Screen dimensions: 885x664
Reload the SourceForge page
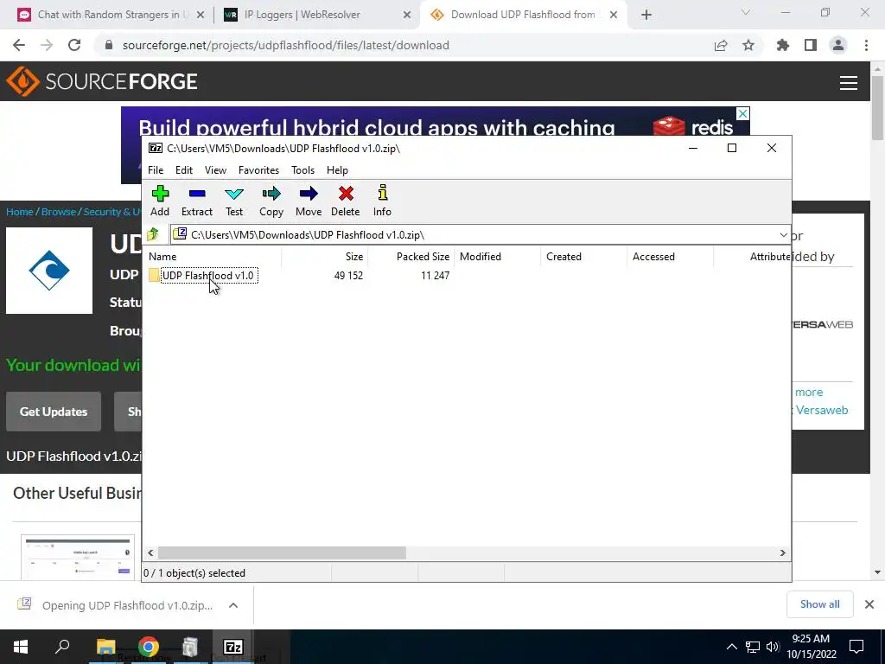click(x=74, y=45)
